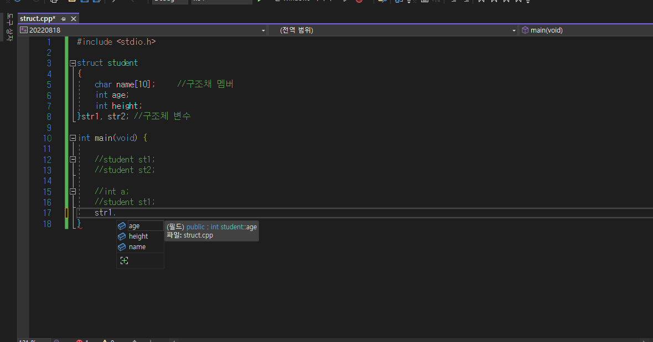
Task: Close the struct.cpp tab
Action: (x=74, y=19)
